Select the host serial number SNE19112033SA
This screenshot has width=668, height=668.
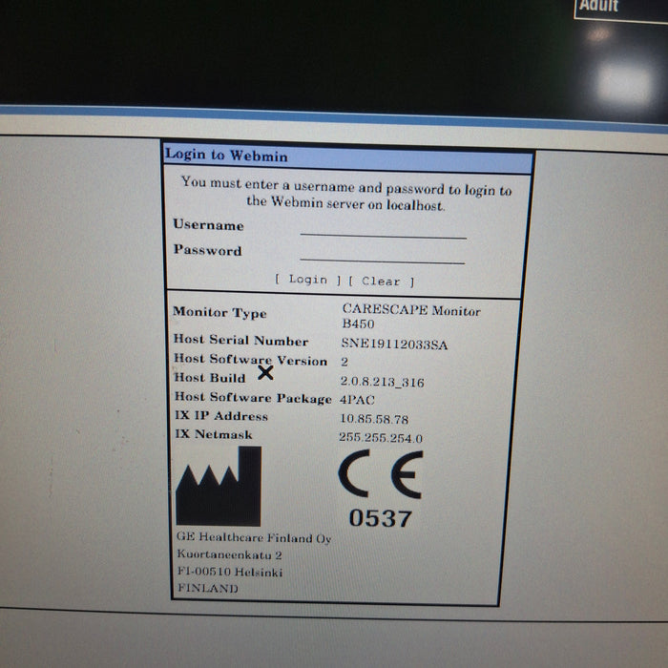pos(393,344)
